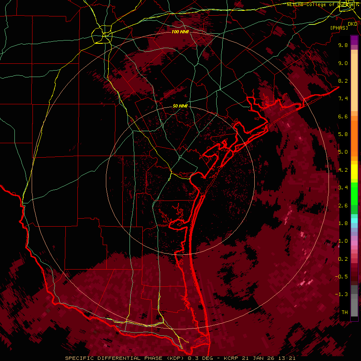Click the 4.2 legend value
Image resolution: width=361 pixels, height=361 pixels.
tap(343, 170)
